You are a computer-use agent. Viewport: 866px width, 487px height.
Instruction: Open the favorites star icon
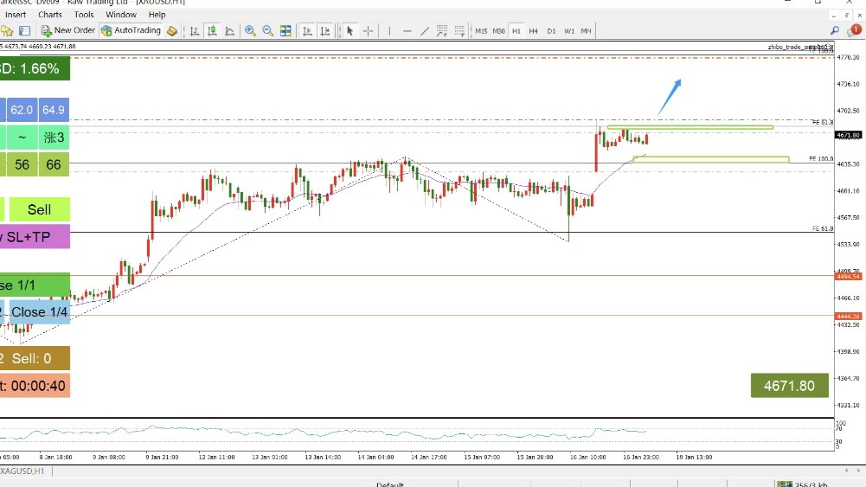tap(7, 31)
